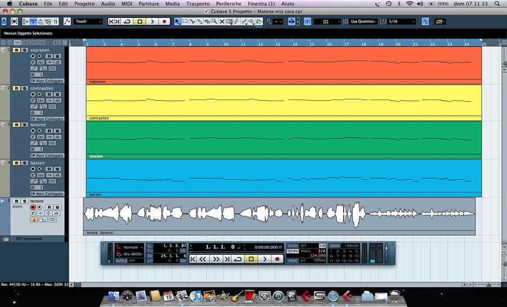Click the 124.000 tempo value
This screenshot has width=507, height=307.
click(318, 255)
